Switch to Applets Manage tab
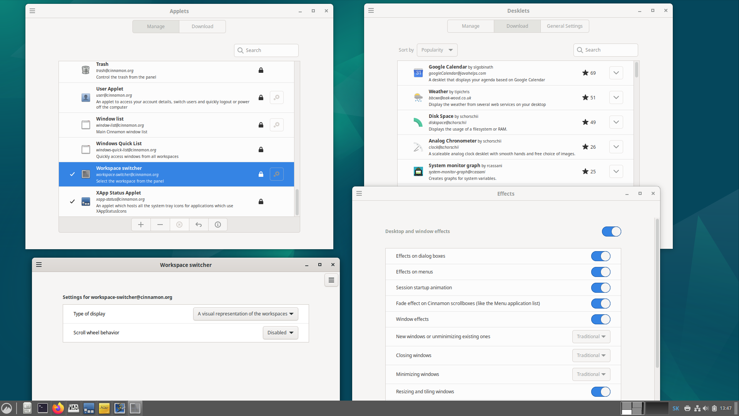 pos(156,27)
